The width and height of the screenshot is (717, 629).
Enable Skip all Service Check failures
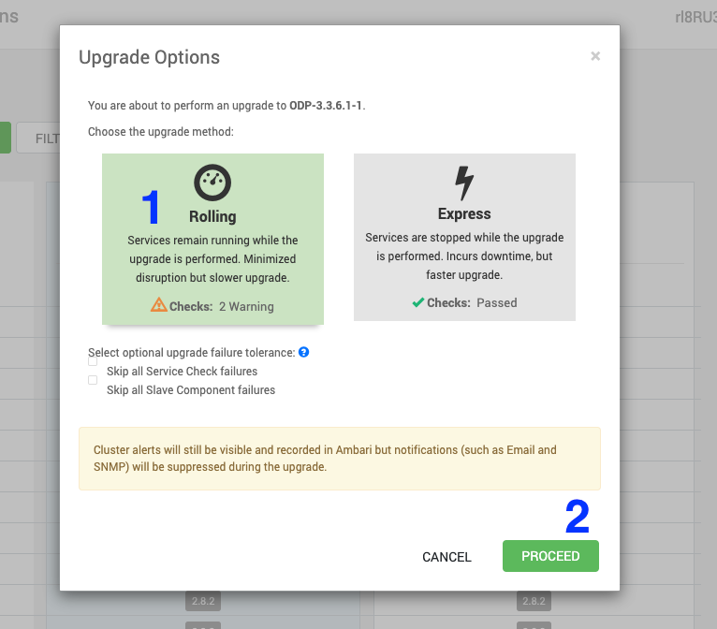point(93,361)
